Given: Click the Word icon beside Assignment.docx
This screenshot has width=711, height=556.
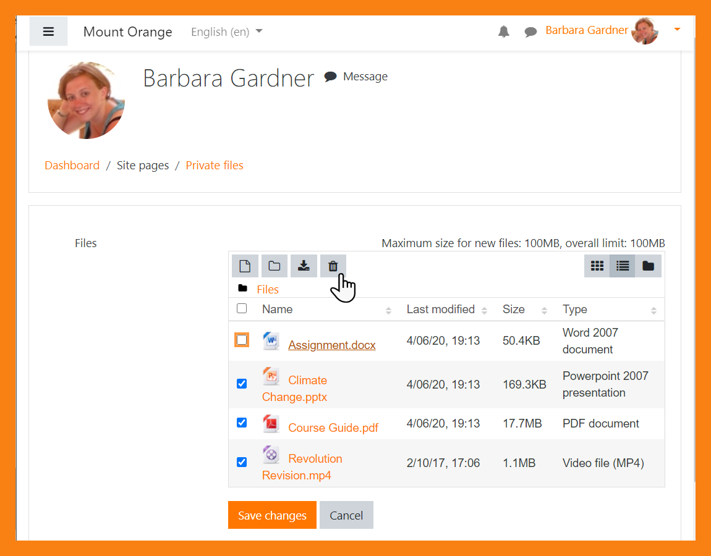Looking at the screenshot, I should (x=271, y=341).
